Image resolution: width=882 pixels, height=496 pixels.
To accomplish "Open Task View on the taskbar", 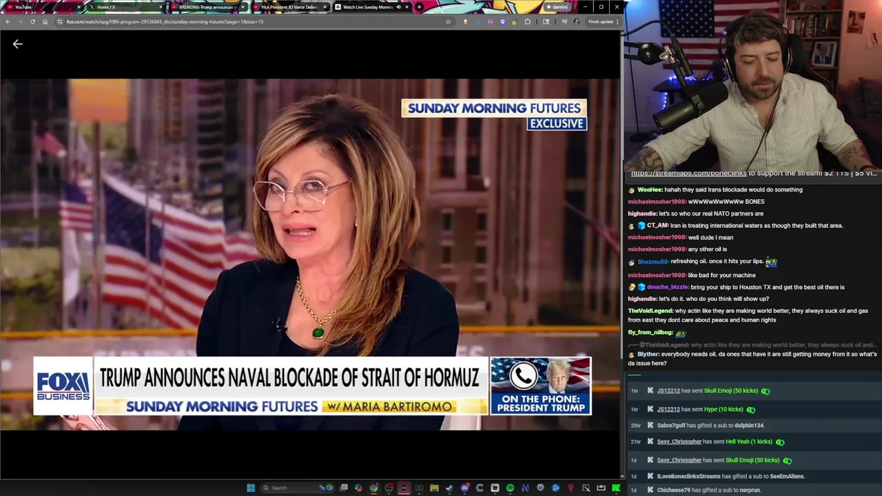I will (x=344, y=488).
